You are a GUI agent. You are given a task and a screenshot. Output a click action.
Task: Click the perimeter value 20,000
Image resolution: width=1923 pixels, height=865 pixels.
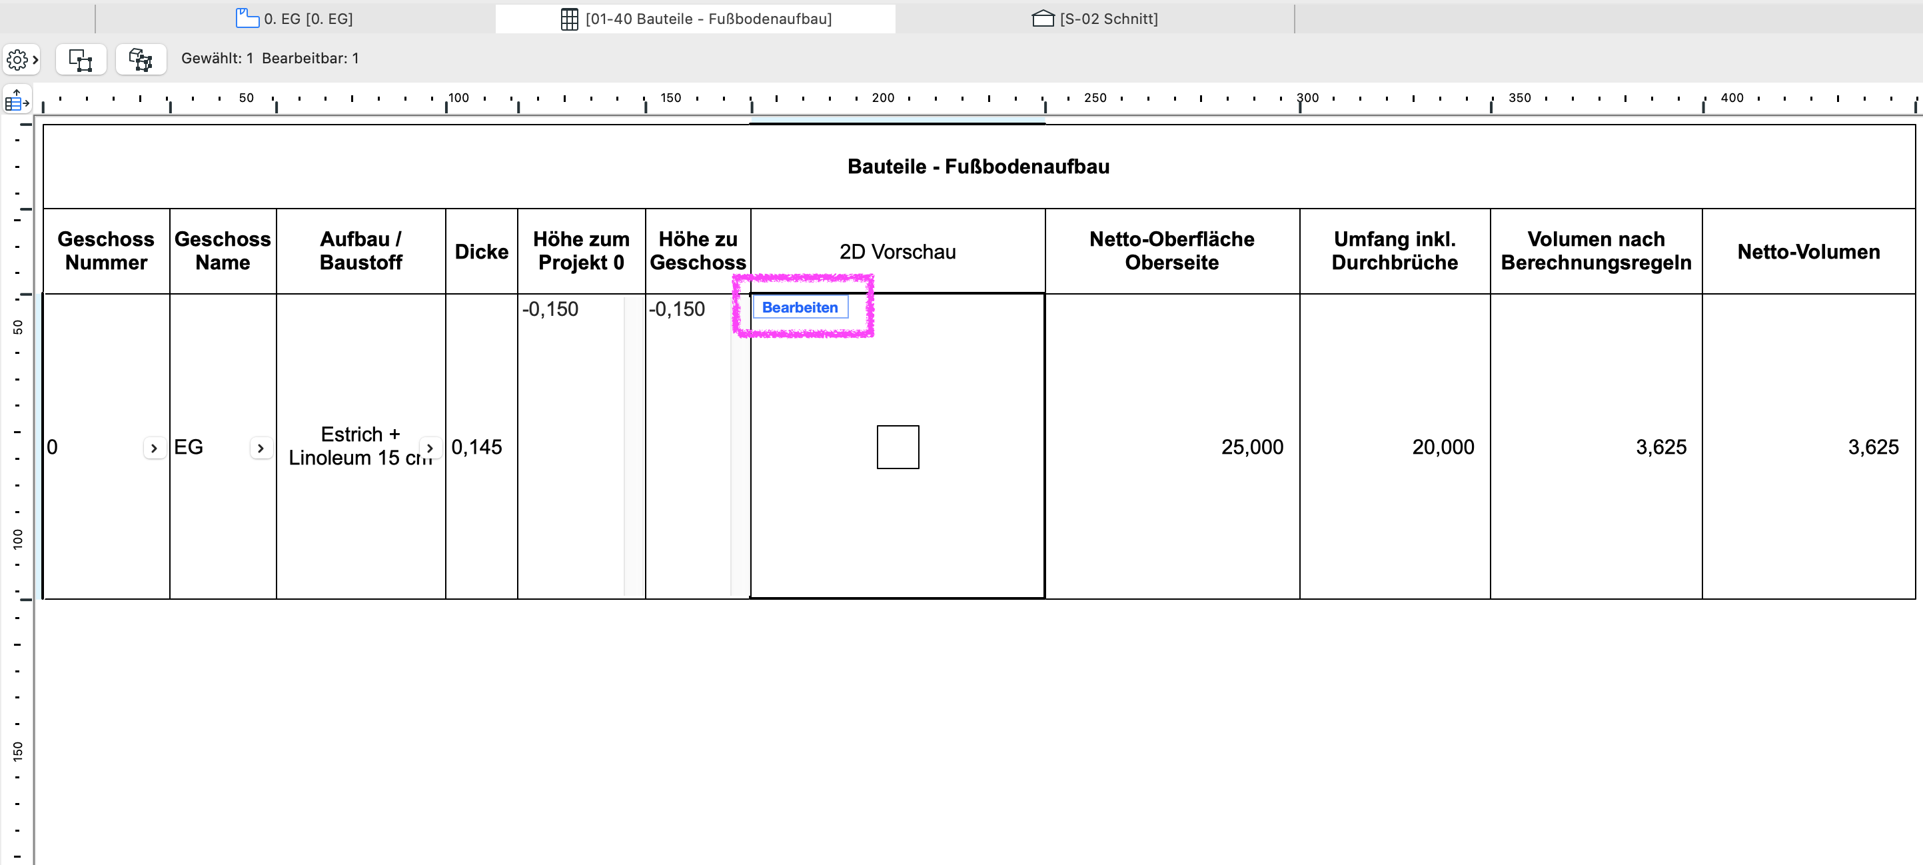click(1443, 447)
